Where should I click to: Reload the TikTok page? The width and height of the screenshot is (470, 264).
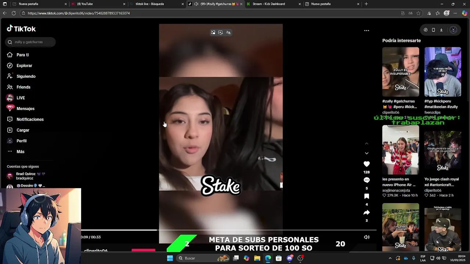click(14, 13)
